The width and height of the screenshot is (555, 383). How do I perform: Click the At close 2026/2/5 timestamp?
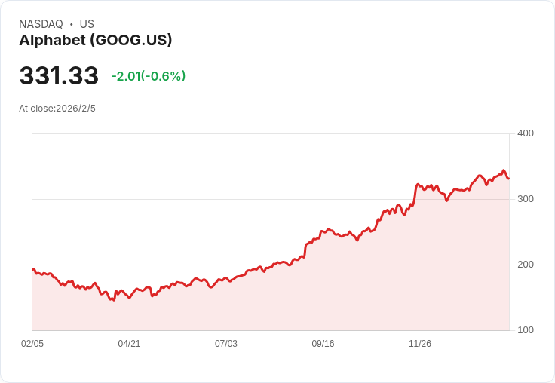point(57,109)
